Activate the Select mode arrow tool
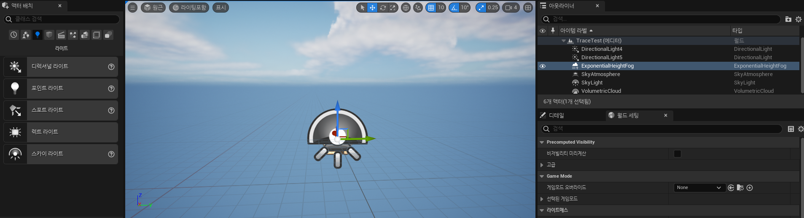The image size is (804, 218). 362,8
